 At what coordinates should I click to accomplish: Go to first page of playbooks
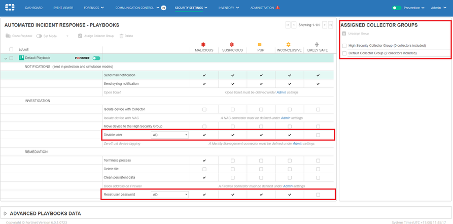[288, 25]
